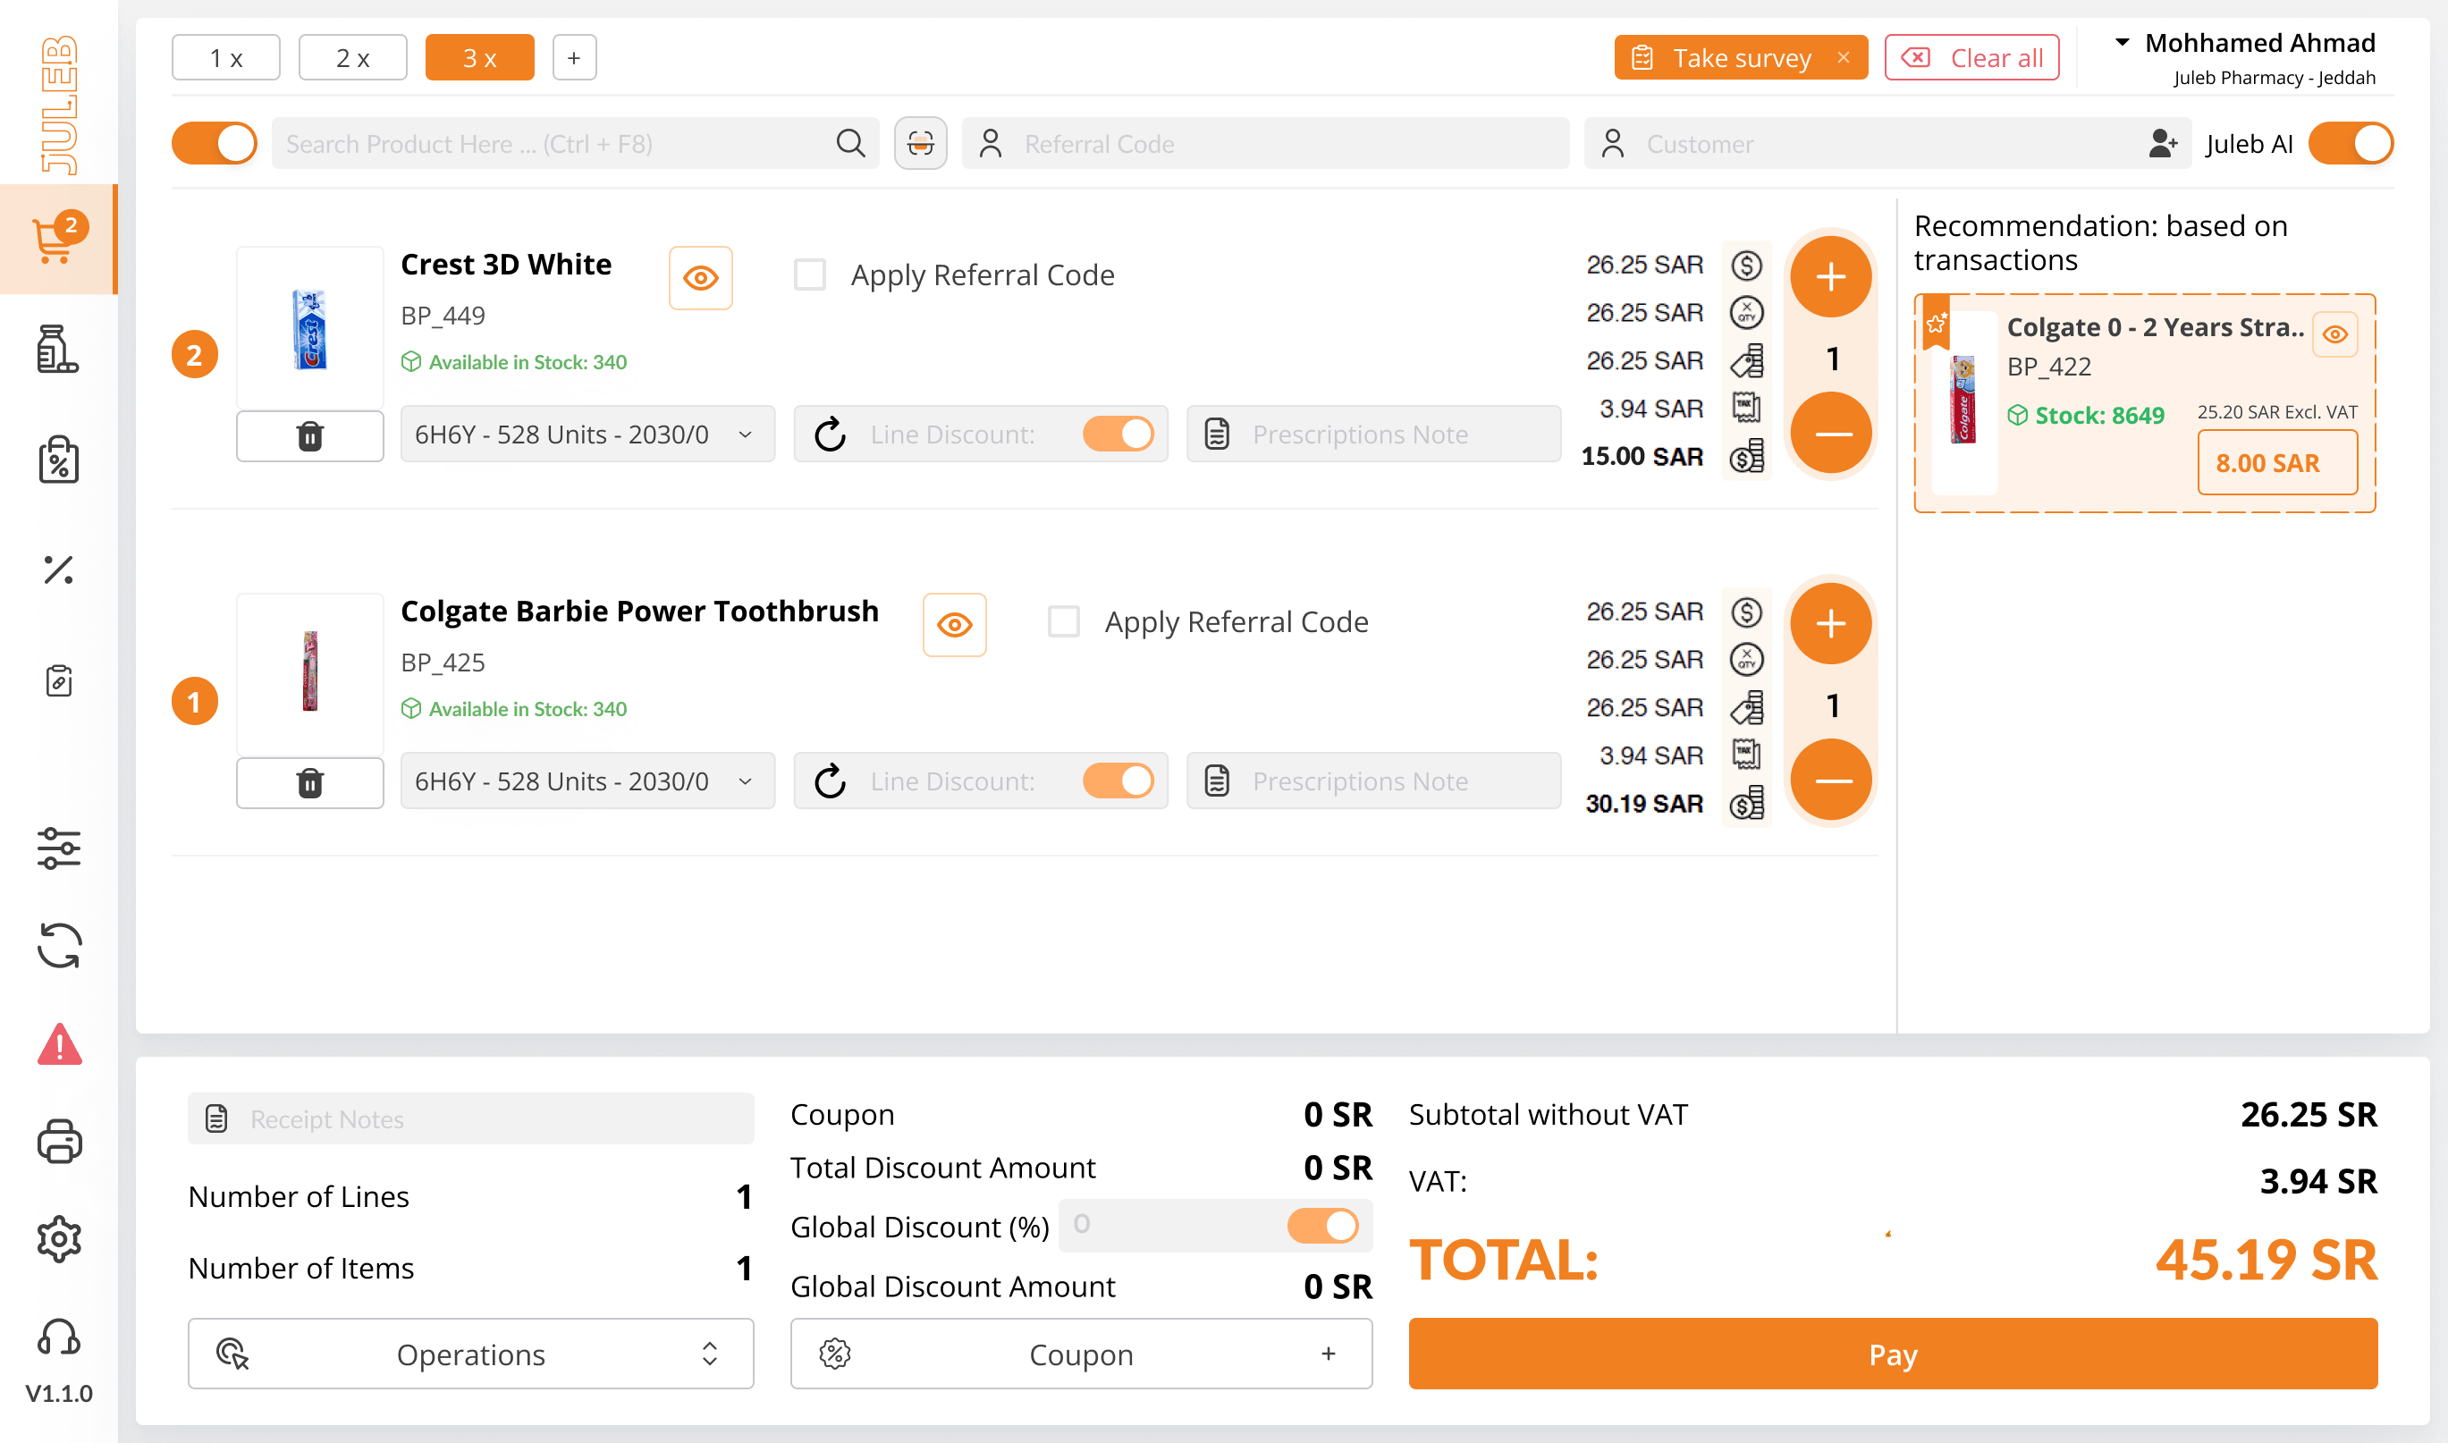Switch to the 1 x cart tab

(225, 57)
